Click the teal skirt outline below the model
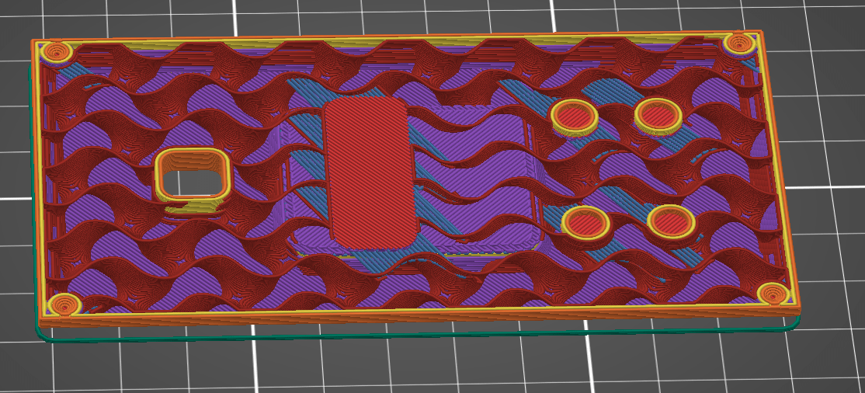 pos(388,336)
